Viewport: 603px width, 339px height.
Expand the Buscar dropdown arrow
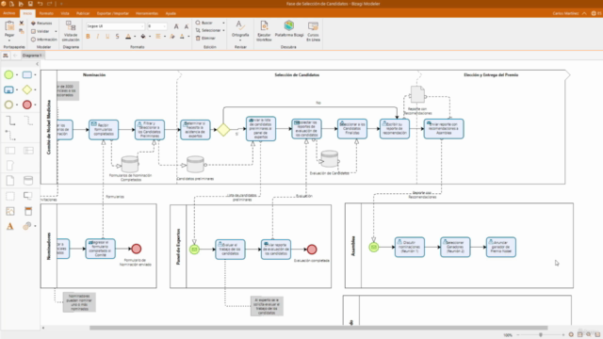[x=223, y=23]
